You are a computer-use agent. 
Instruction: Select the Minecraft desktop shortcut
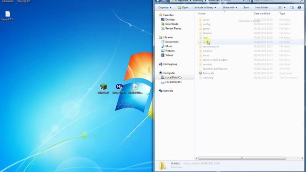pos(103,89)
